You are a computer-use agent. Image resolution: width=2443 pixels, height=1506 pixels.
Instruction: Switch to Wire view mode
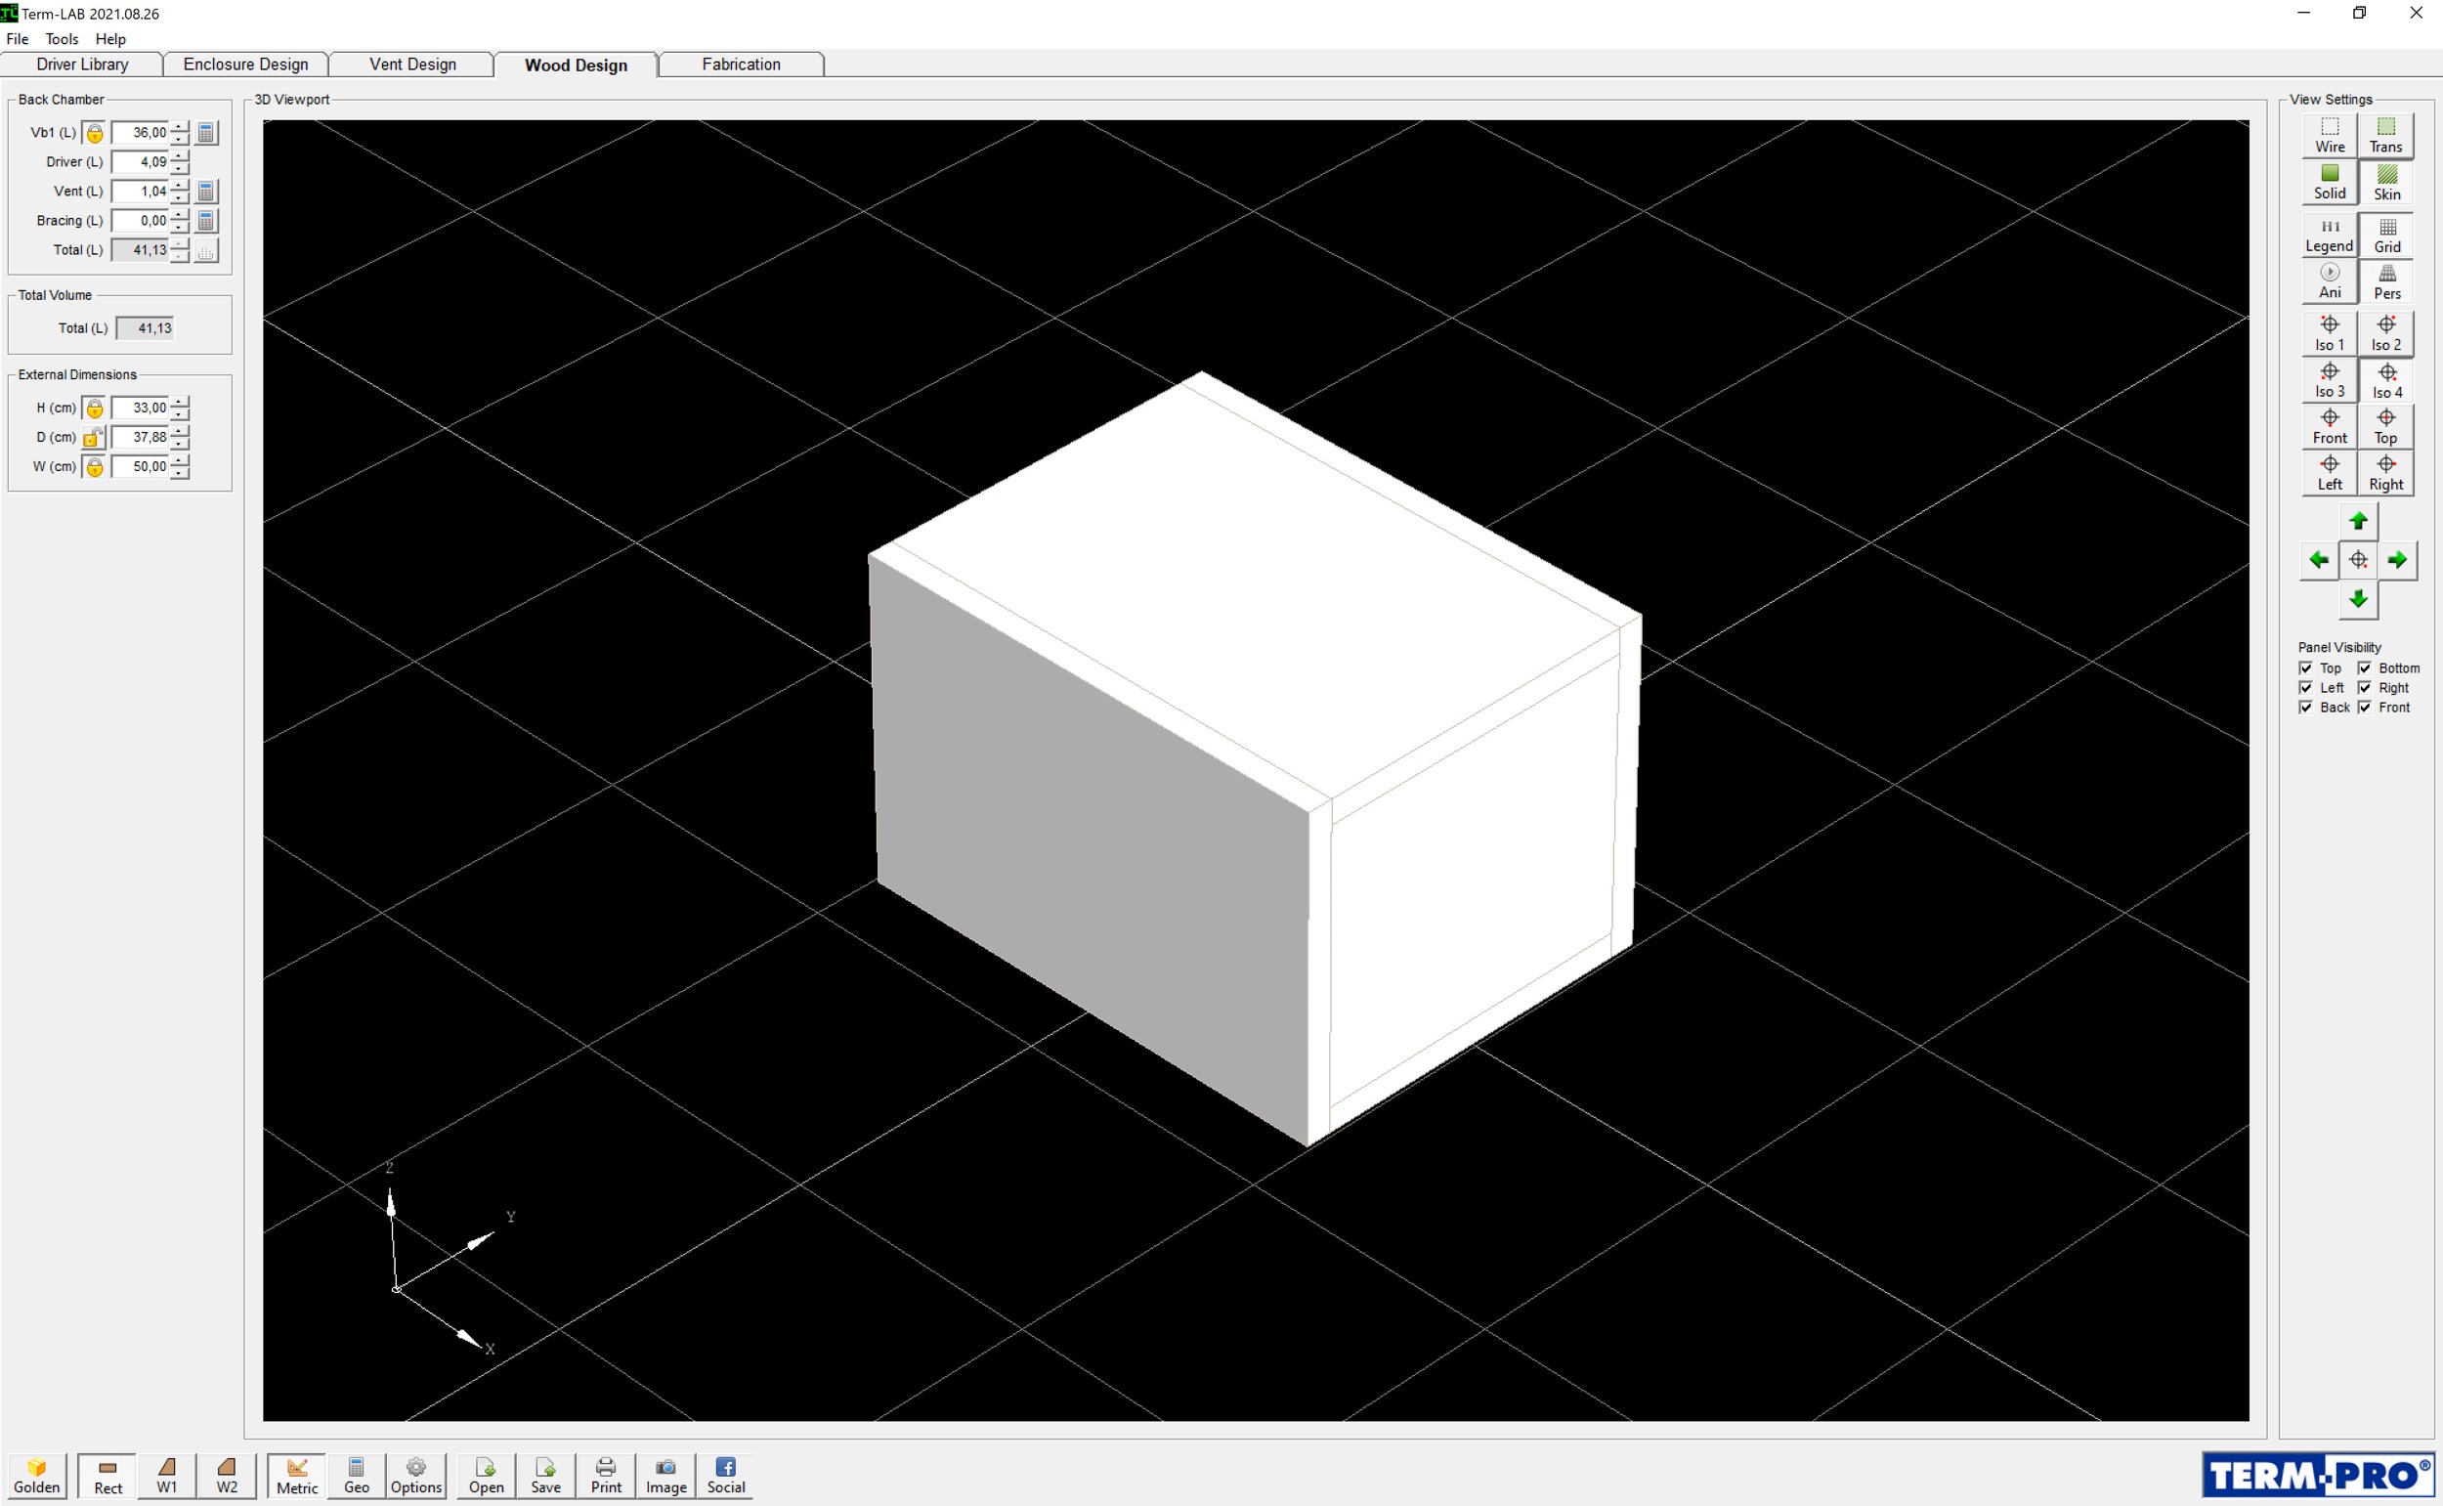tap(2329, 136)
